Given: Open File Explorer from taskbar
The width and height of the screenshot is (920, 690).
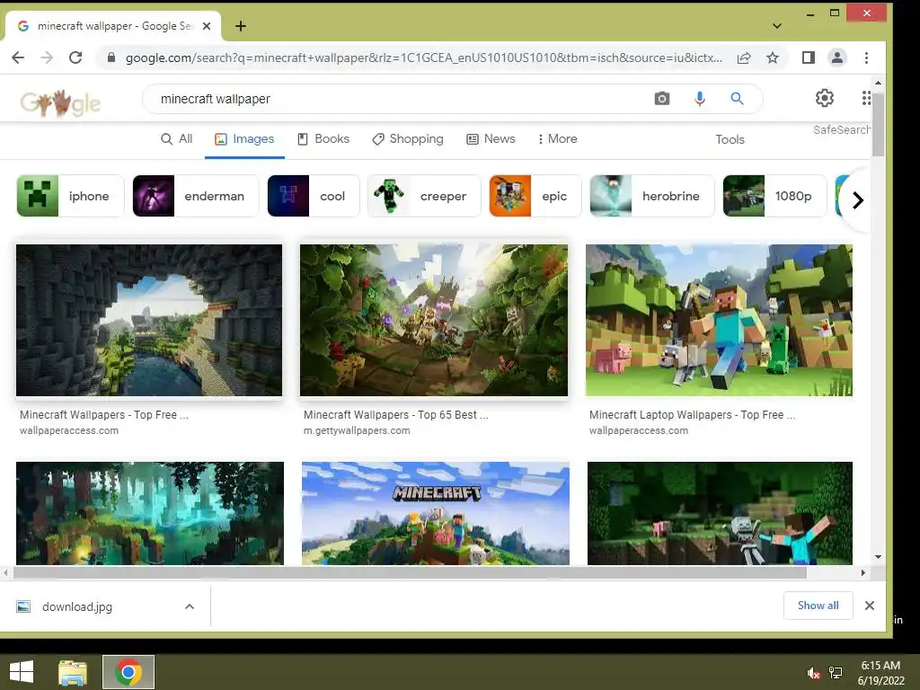Looking at the screenshot, I should pyautogui.click(x=73, y=672).
